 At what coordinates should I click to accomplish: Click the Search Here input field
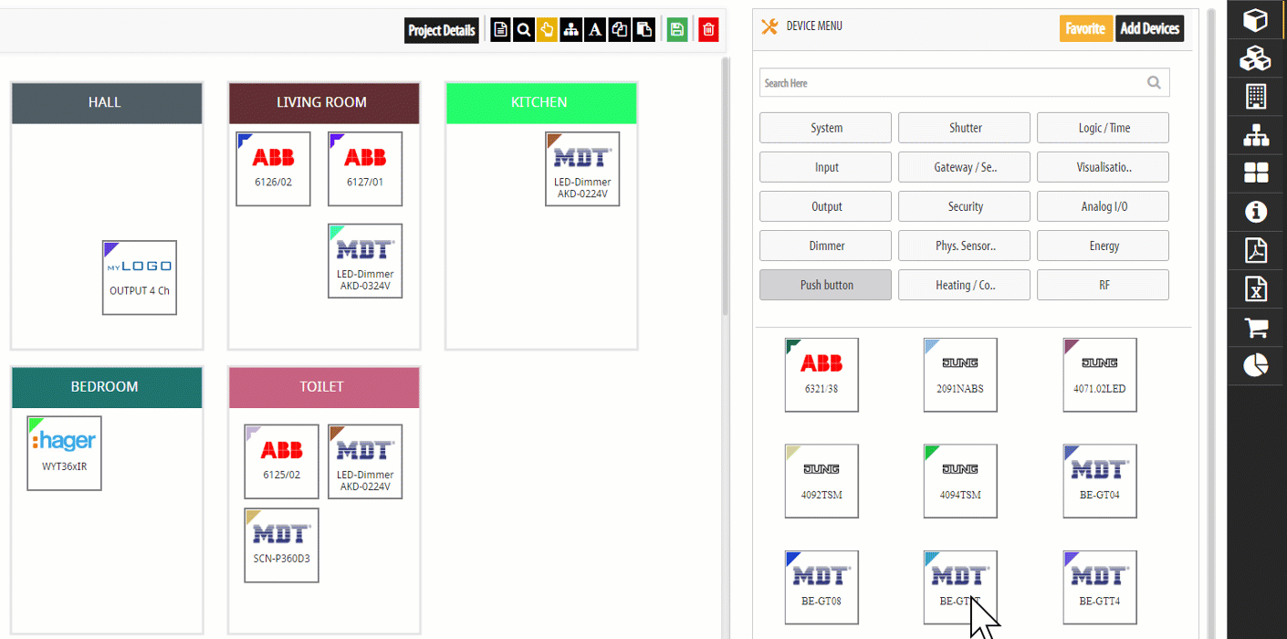coord(964,83)
